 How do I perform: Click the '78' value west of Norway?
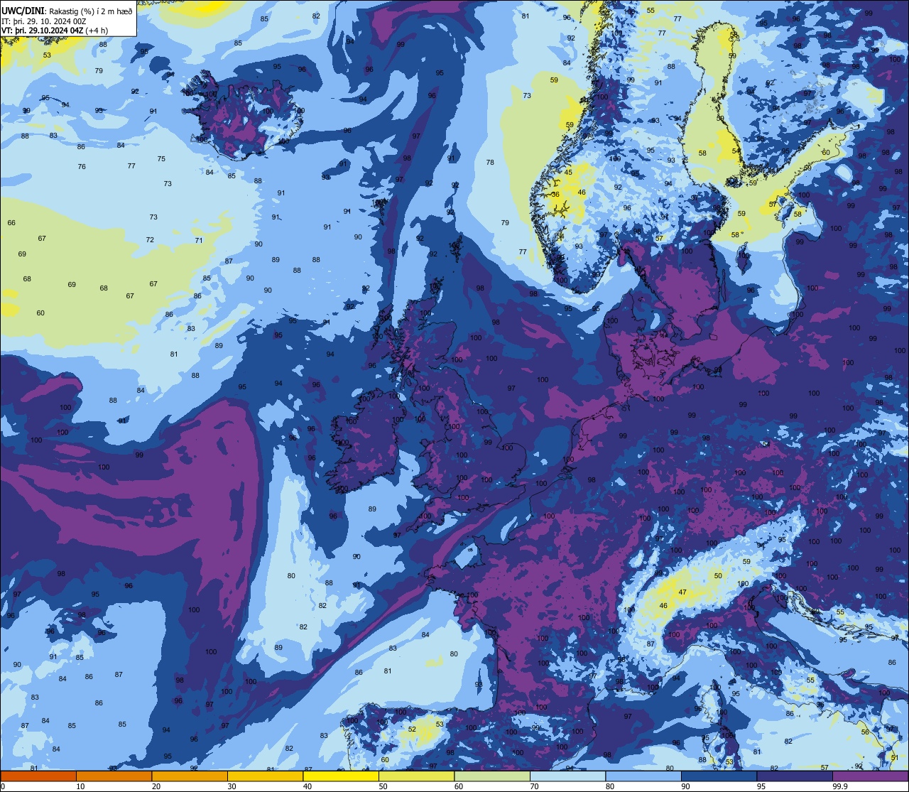tap(490, 163)
